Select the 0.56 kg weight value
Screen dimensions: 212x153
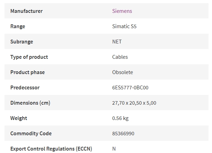coord(120,118)
